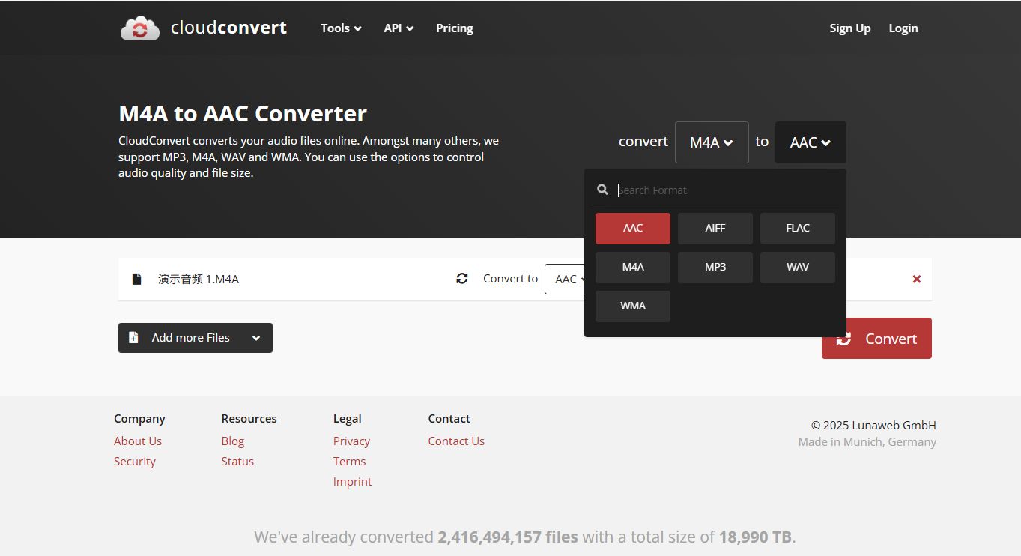Expand the Add more Files chevron
This screenshot has width=1021, height=556.
coord(256,338)
